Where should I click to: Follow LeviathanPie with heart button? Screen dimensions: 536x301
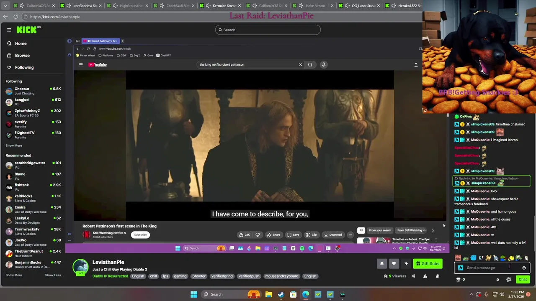(x=394, y=263)
